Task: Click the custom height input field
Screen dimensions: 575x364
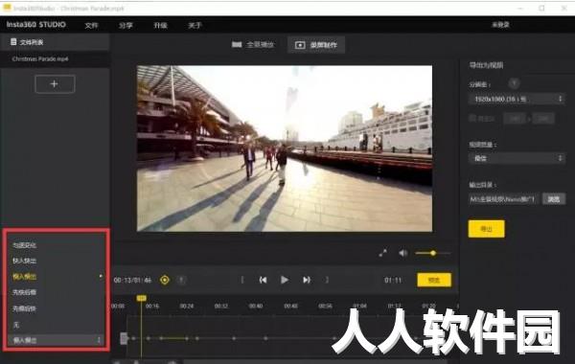Action: click(x=543, y=119)
